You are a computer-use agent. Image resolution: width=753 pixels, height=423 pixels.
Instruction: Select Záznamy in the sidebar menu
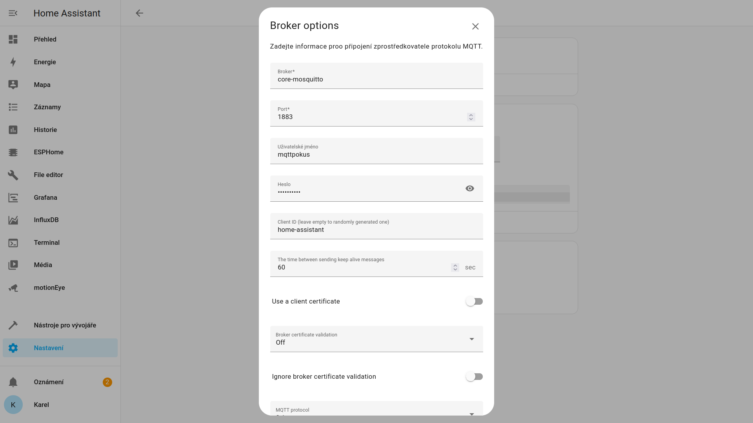(x=47, y=107)
